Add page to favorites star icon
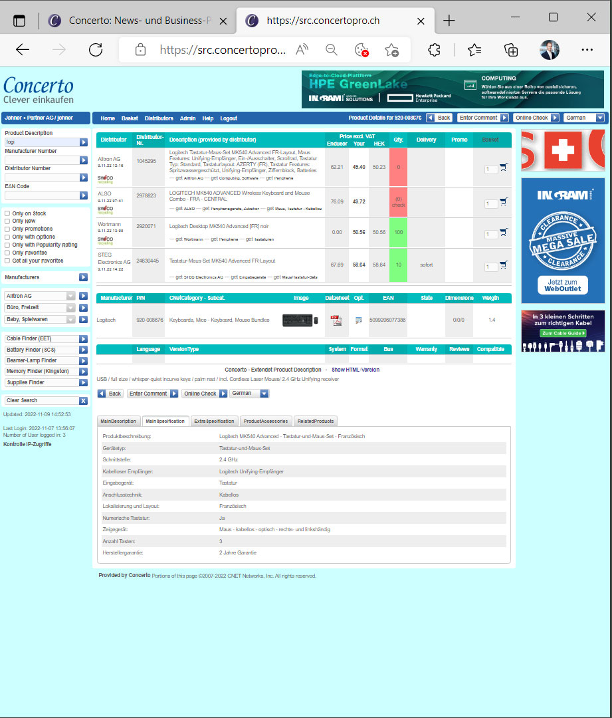 392,50
